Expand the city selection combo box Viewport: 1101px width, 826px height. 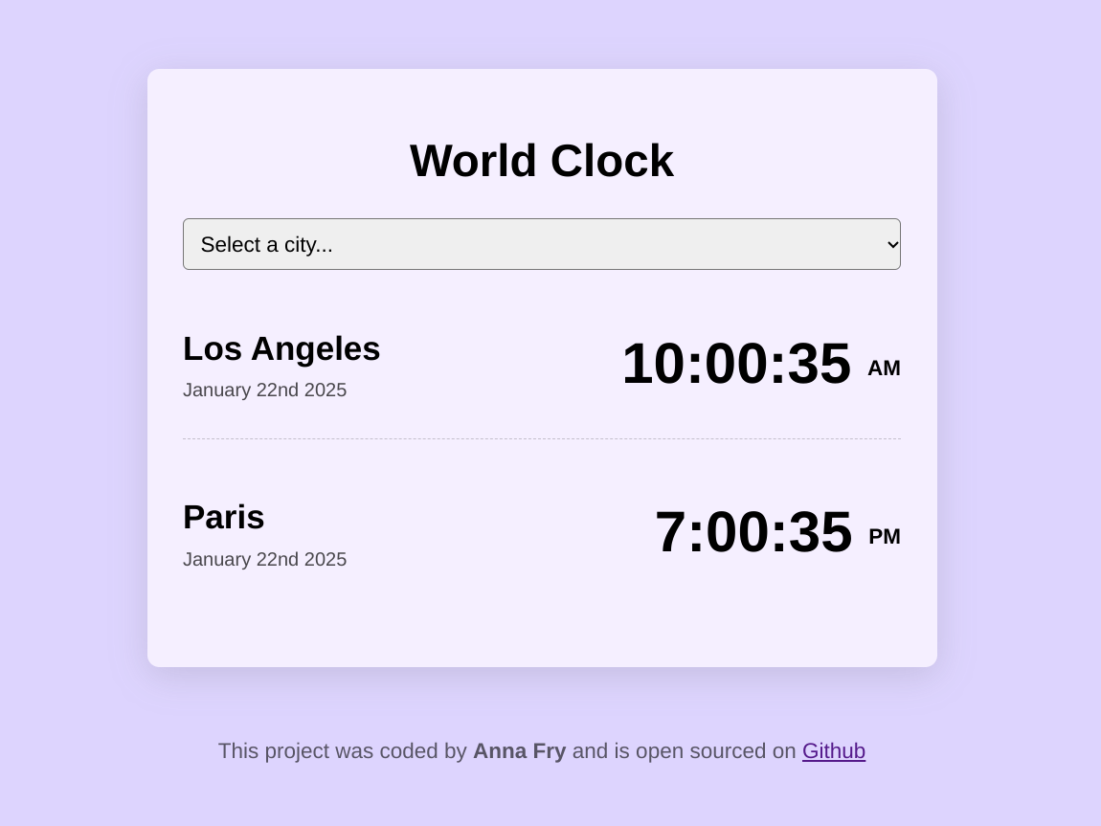[541, 244]
